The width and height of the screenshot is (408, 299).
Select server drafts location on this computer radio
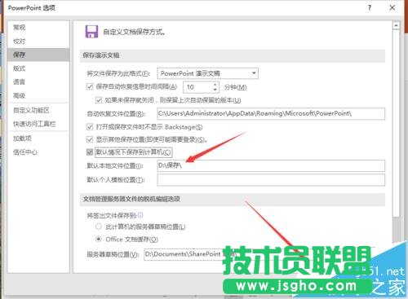(99, 226)
